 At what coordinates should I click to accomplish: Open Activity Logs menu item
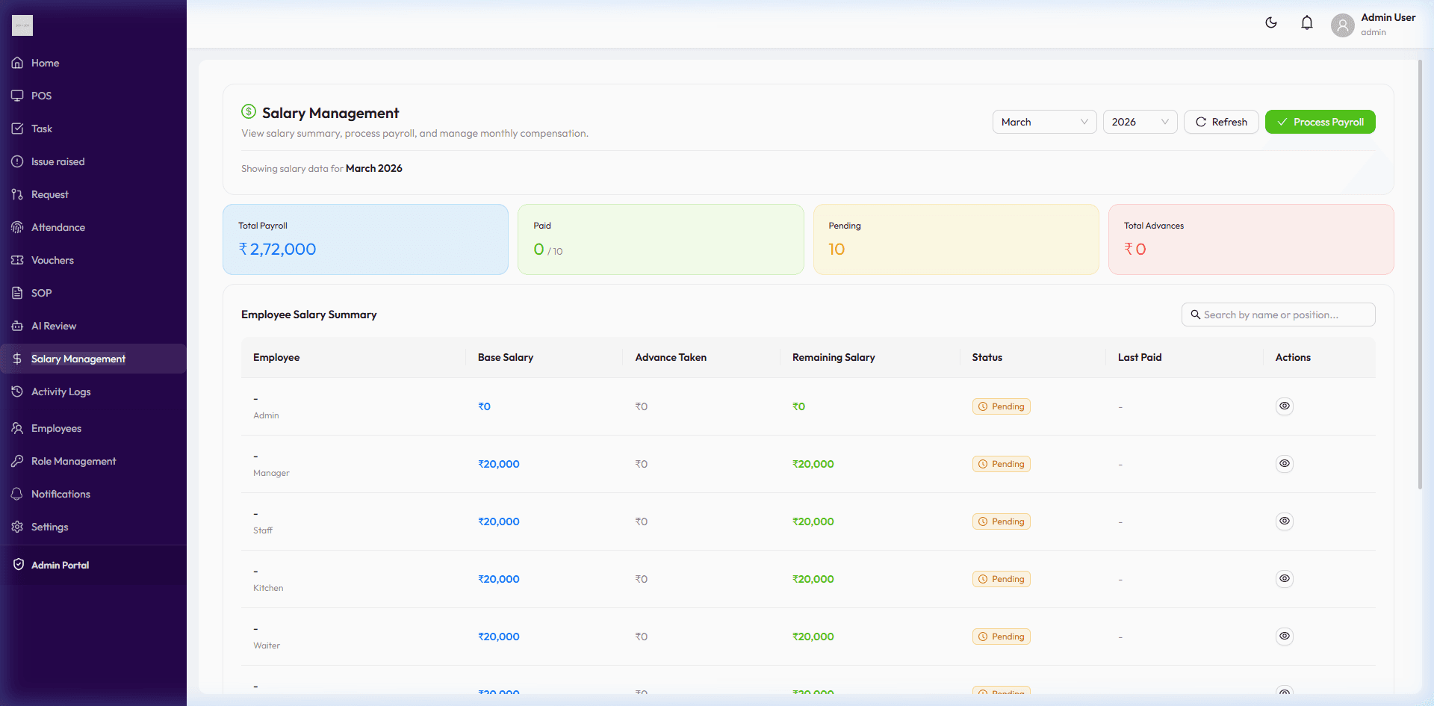click(x=60, y=391)
